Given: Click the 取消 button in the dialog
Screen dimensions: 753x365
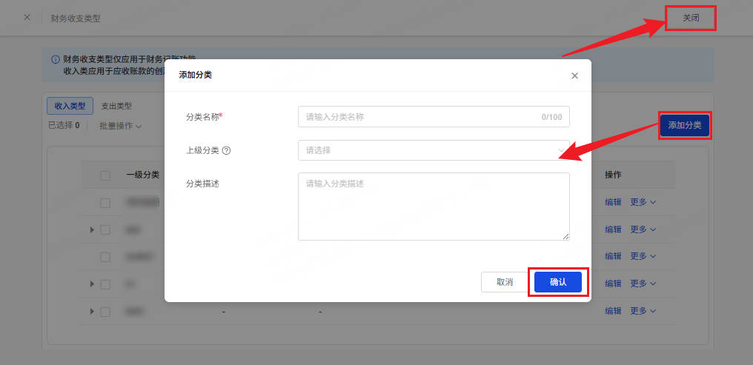Looking at the screenshot, I should pyautogui.click(x=505, y=282).
